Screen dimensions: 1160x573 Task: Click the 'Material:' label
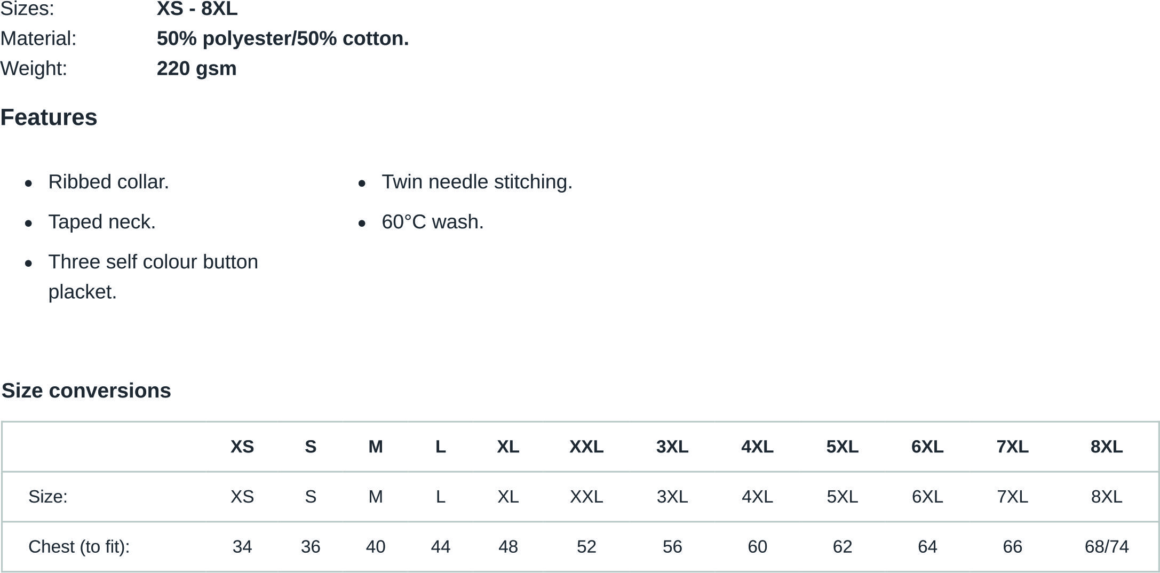38,38
